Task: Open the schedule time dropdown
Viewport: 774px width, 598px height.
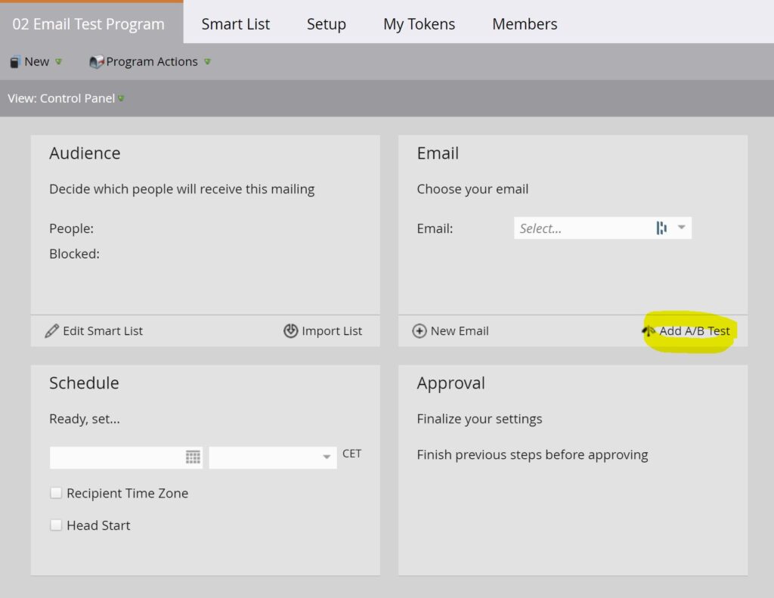Action: coord(327,457)
